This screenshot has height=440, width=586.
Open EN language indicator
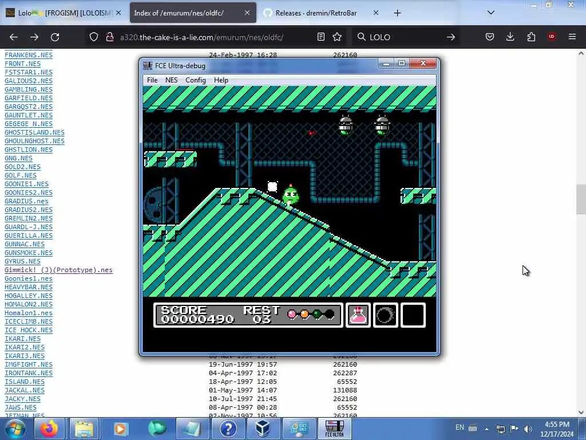coord(460,427)
